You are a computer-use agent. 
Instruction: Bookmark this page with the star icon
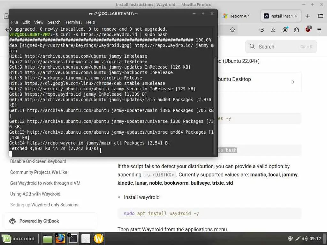pyautogui.click(x=232, y=30)
